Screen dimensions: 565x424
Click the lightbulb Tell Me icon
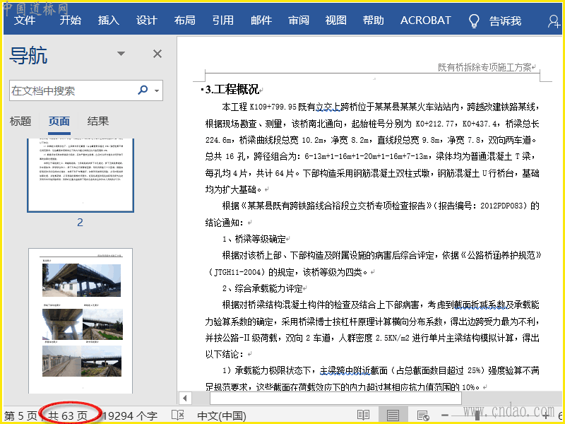pyautogui.click(x=474, y=21)
